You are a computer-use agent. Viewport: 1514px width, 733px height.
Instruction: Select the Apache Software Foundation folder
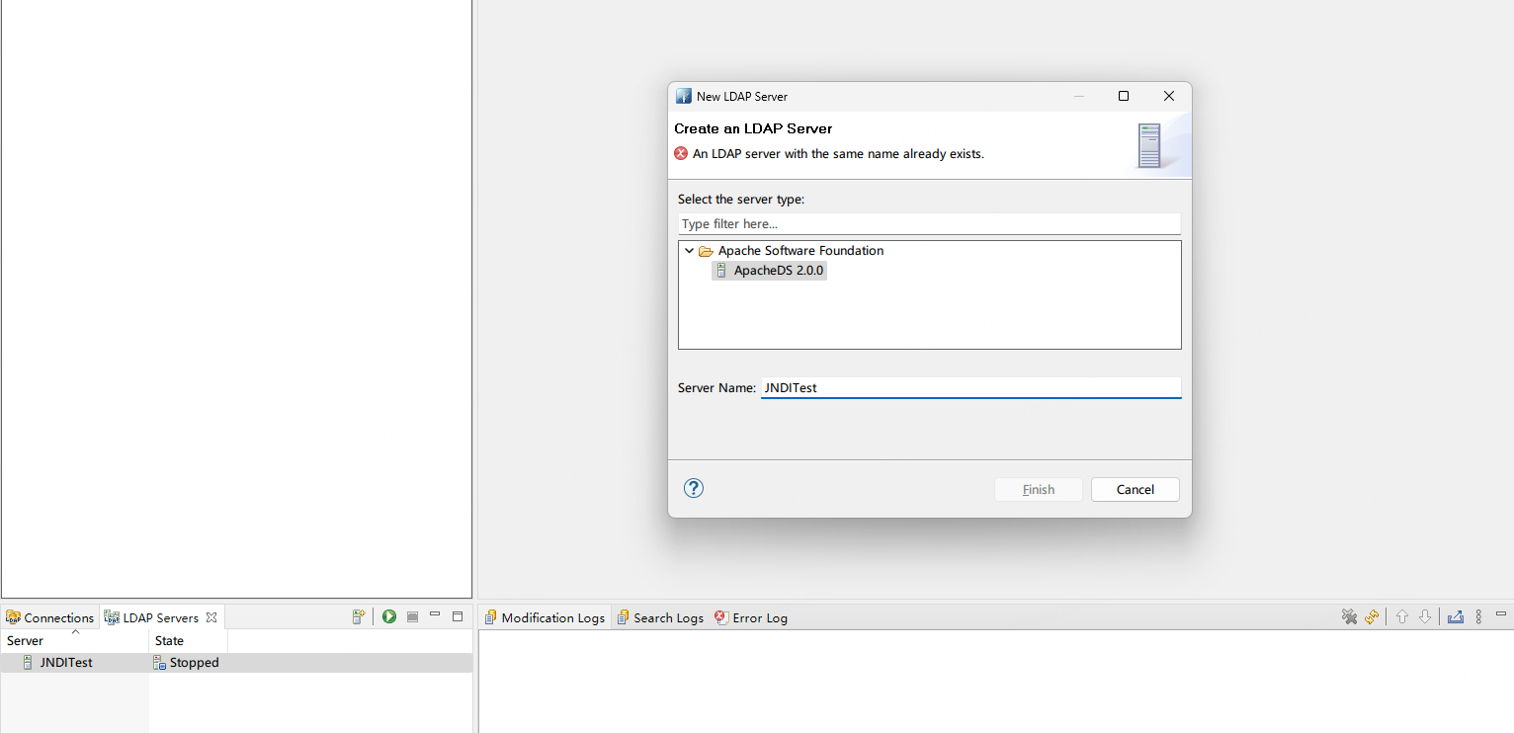tap(792, 251)
